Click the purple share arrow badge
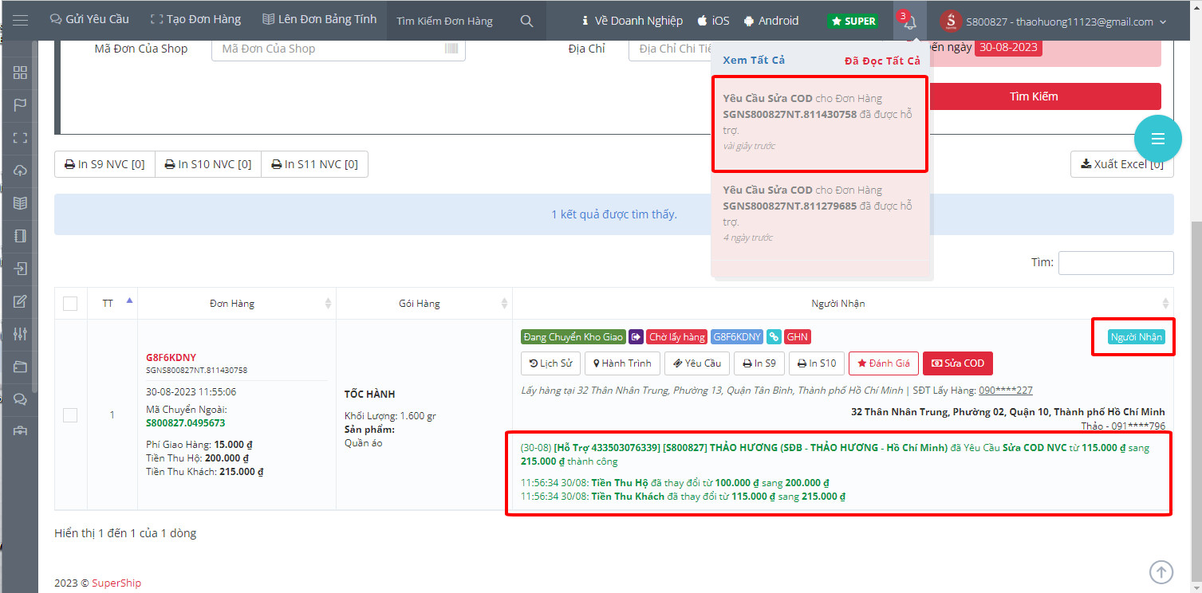1202x593 pixels. tap(636, 337)
